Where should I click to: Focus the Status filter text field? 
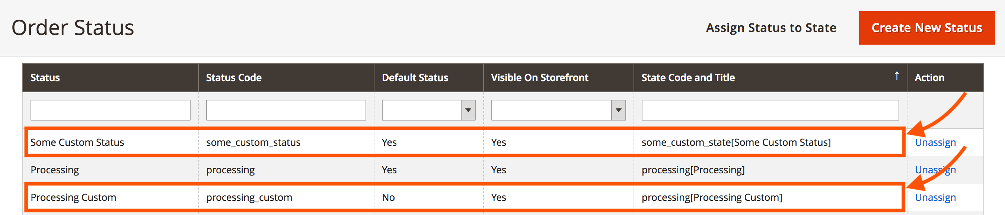111,110
